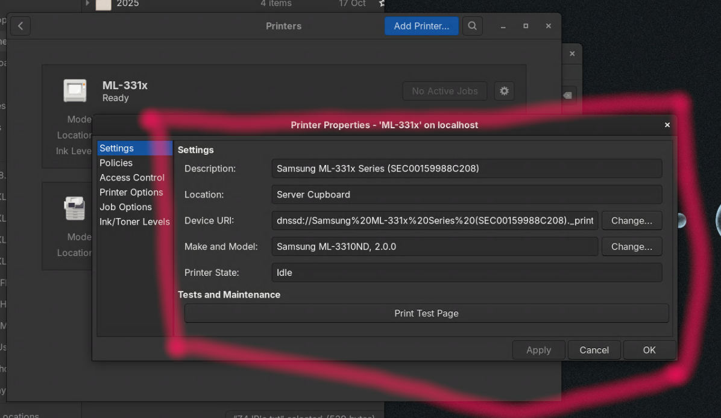The image size is (721, 418).
Task: Open the search in Printers window
Action: [473, 26]
